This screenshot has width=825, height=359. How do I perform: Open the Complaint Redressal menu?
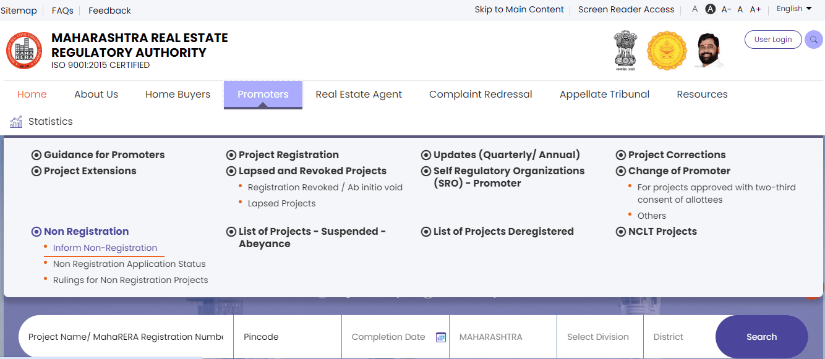(x=481, y=94)
